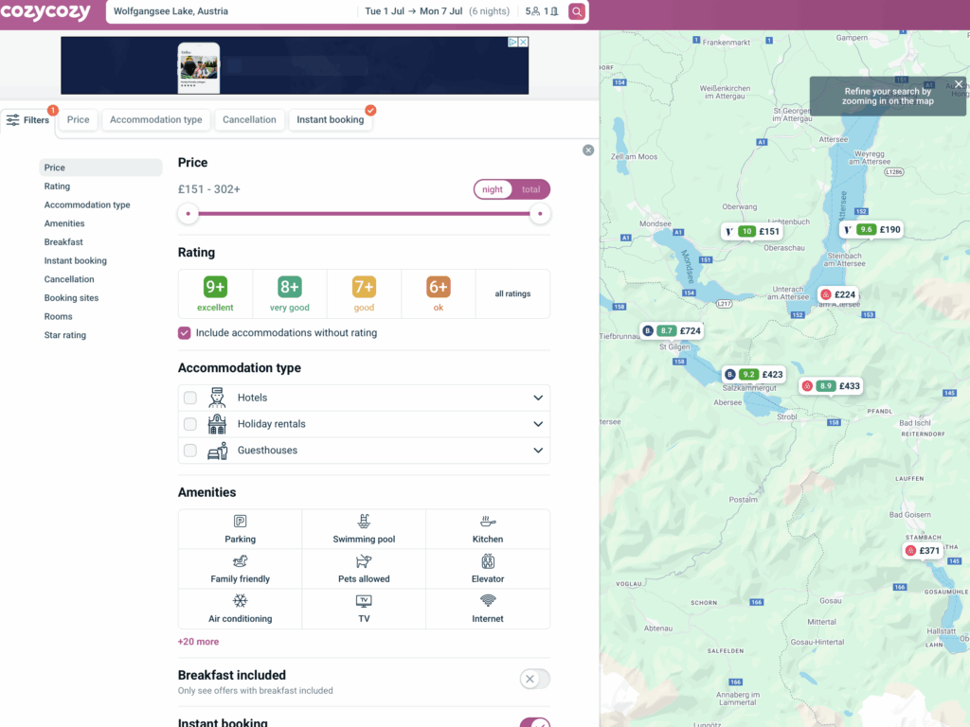The width and height of the screenshot is (970, 727).
Task: Choose the 9+ excellent rating
Action: click(215, 293)
